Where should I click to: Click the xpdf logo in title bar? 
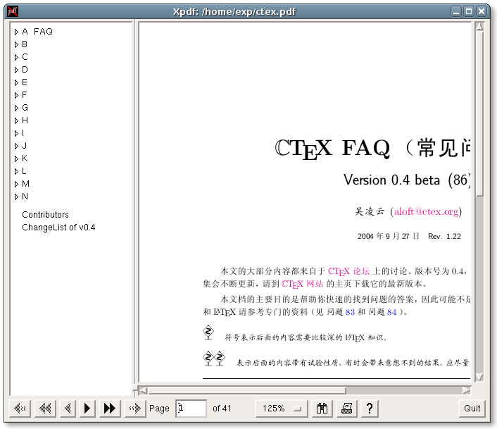[13, 11]
